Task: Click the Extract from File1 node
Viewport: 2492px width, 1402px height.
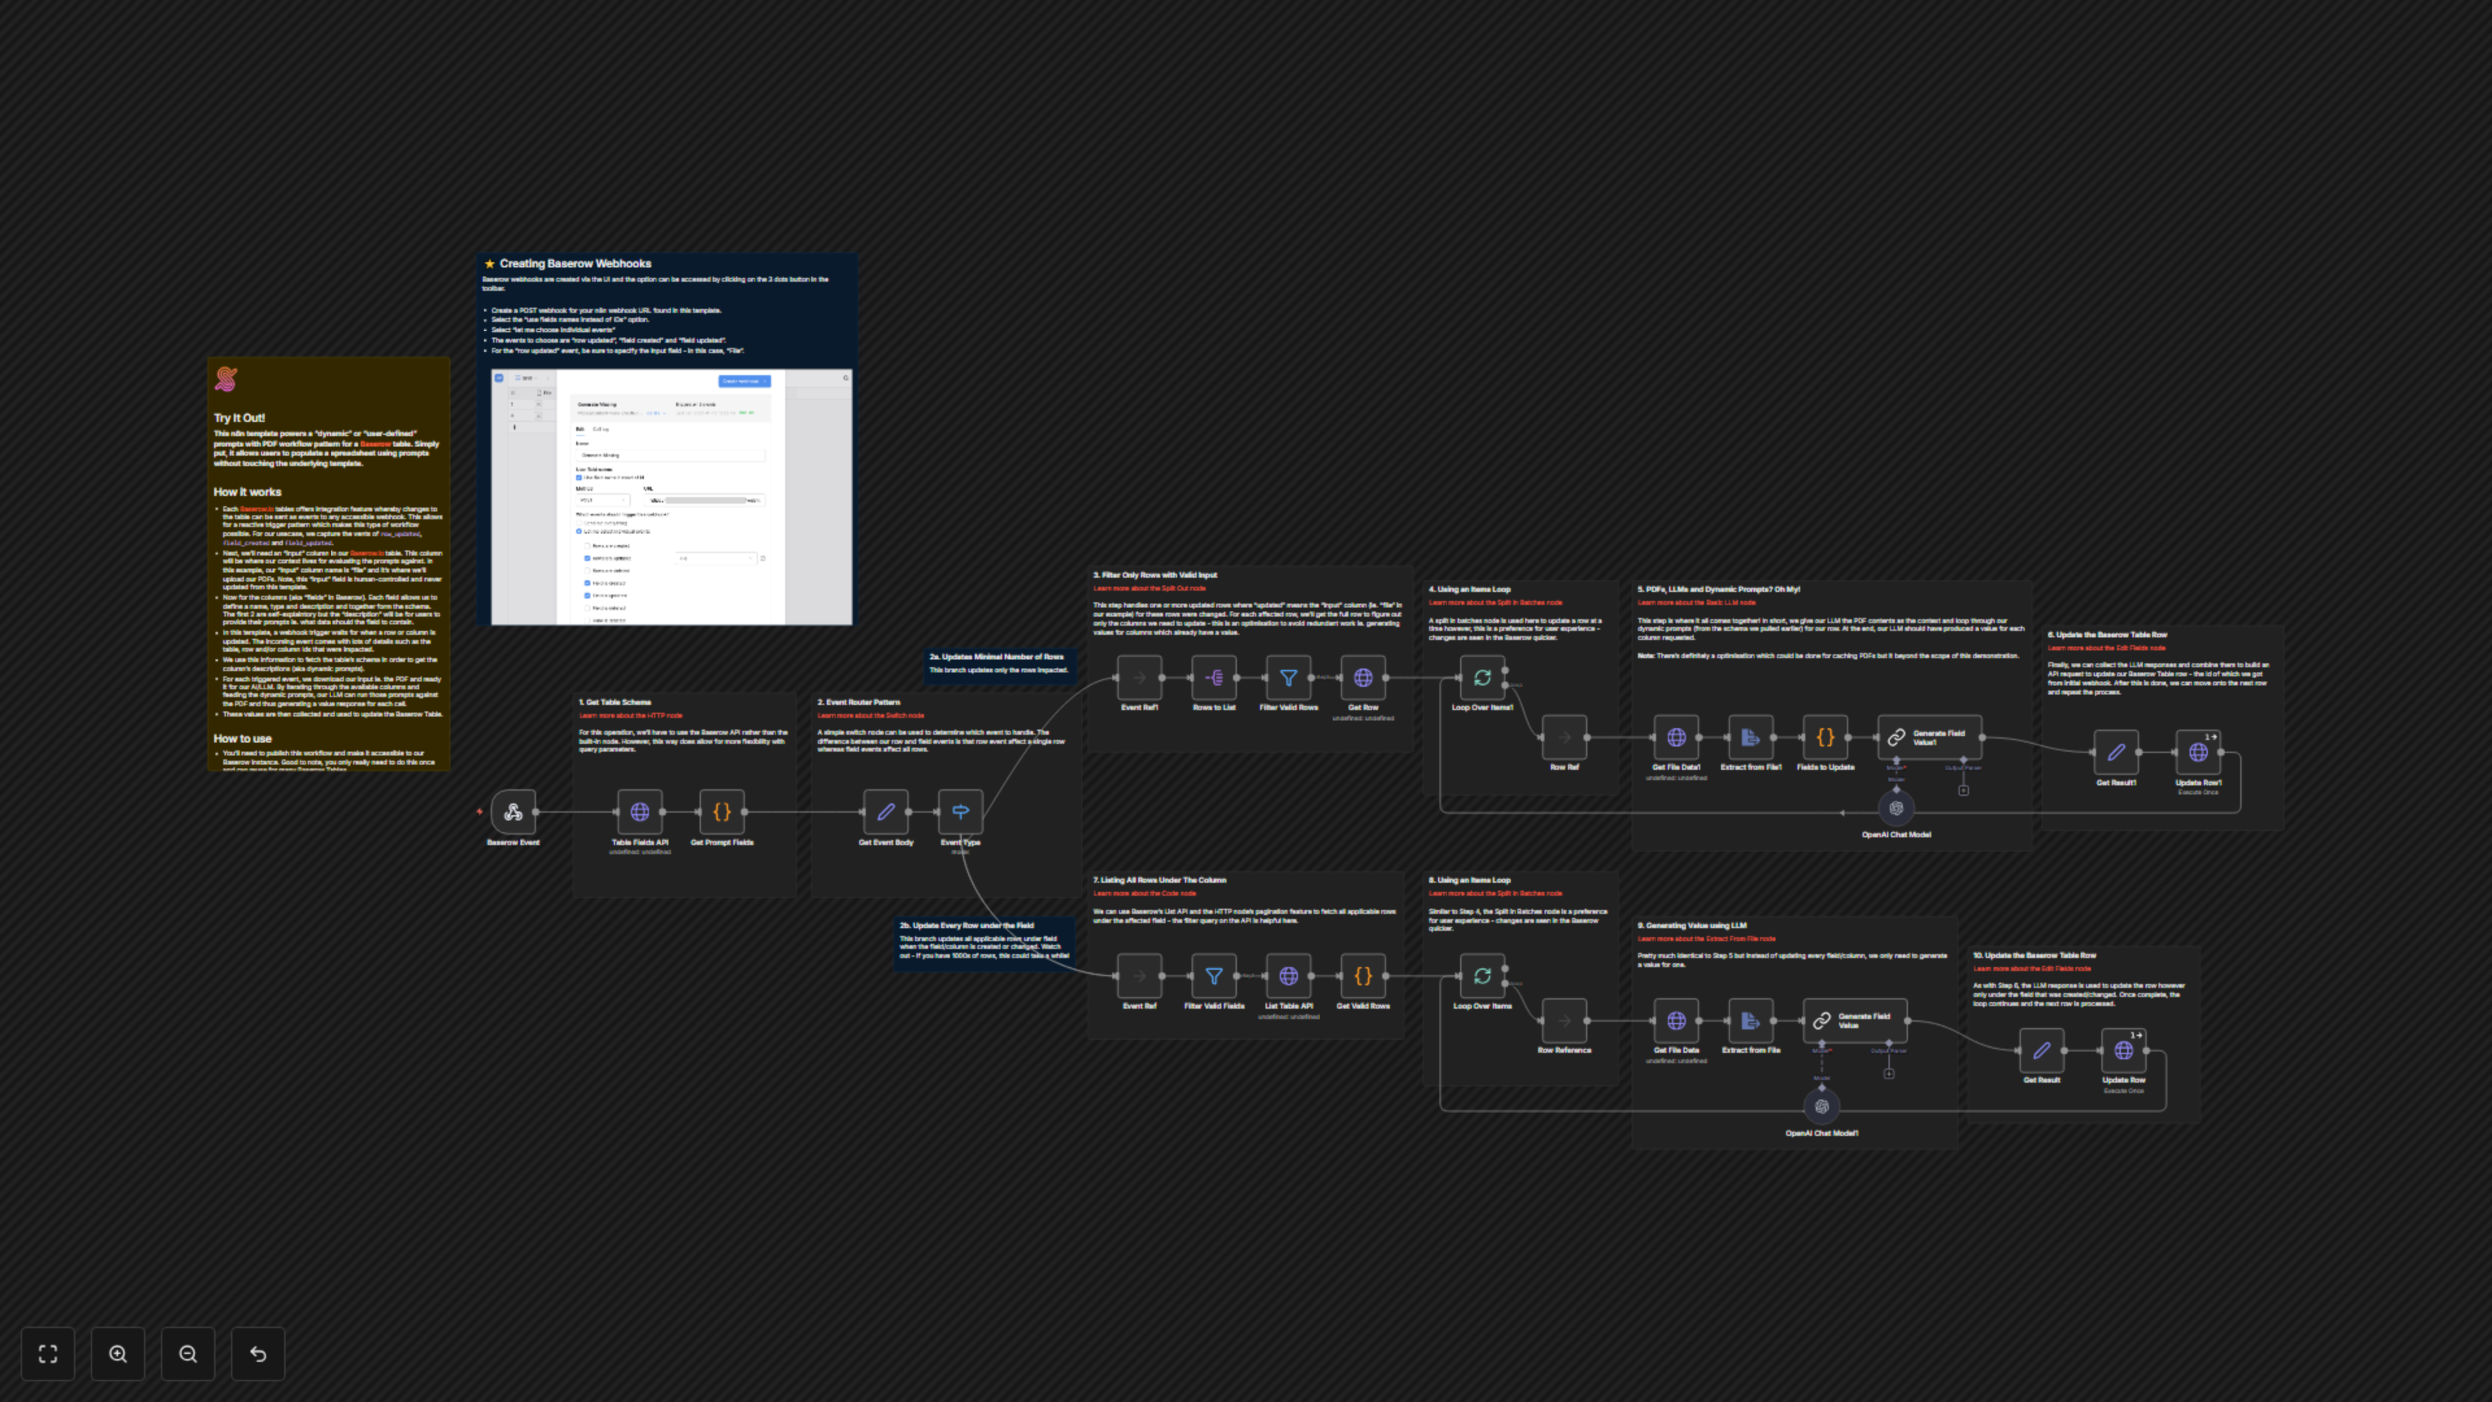Action: pyautogui.click(x=1750, y=737)
